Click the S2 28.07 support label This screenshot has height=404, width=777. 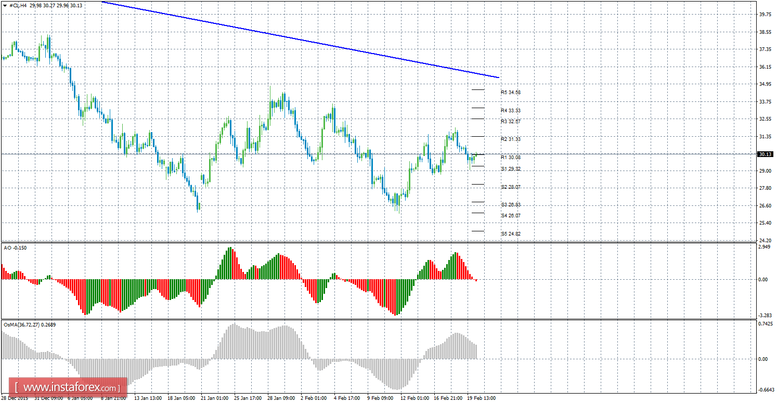511,187
